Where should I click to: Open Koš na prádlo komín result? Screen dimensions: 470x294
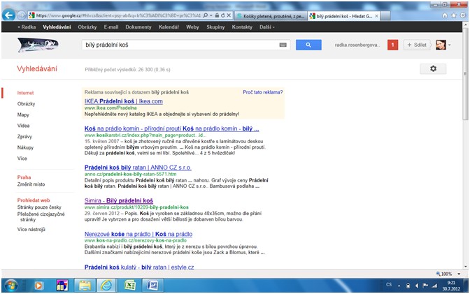(171, 128)
